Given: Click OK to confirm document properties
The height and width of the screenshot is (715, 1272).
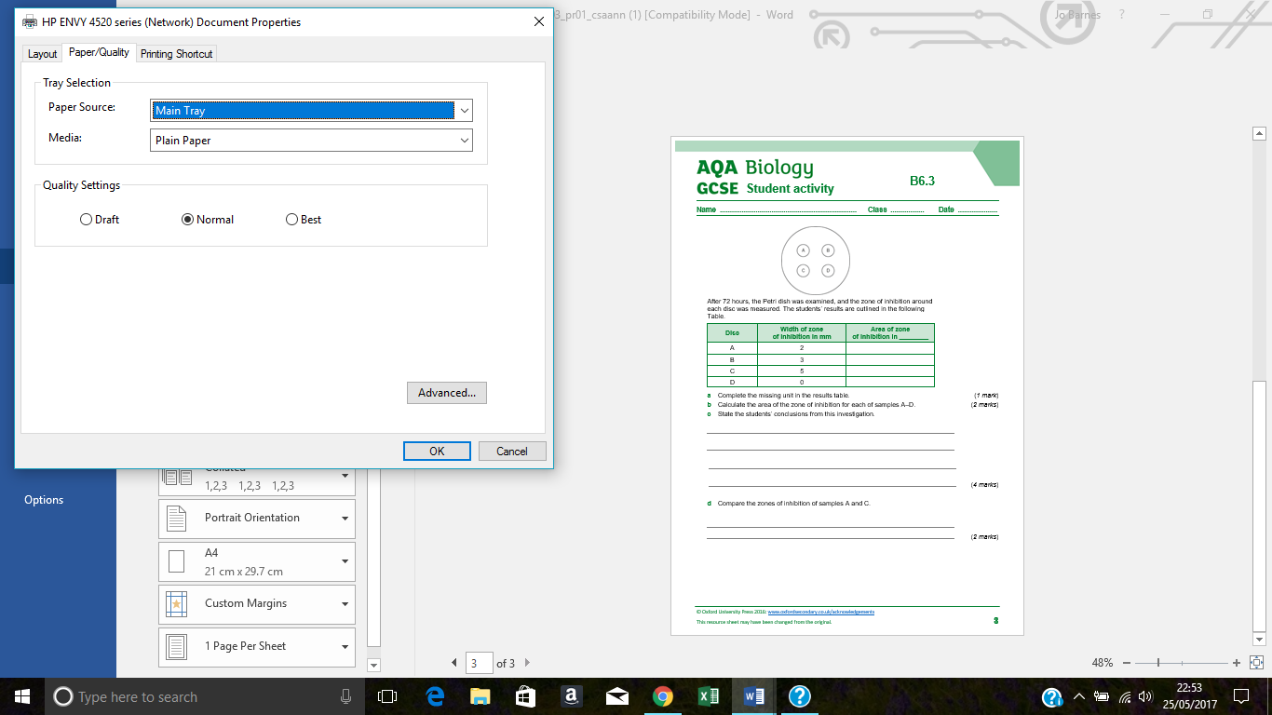Looking at the screenshot, I should click(x=437, y=452).
